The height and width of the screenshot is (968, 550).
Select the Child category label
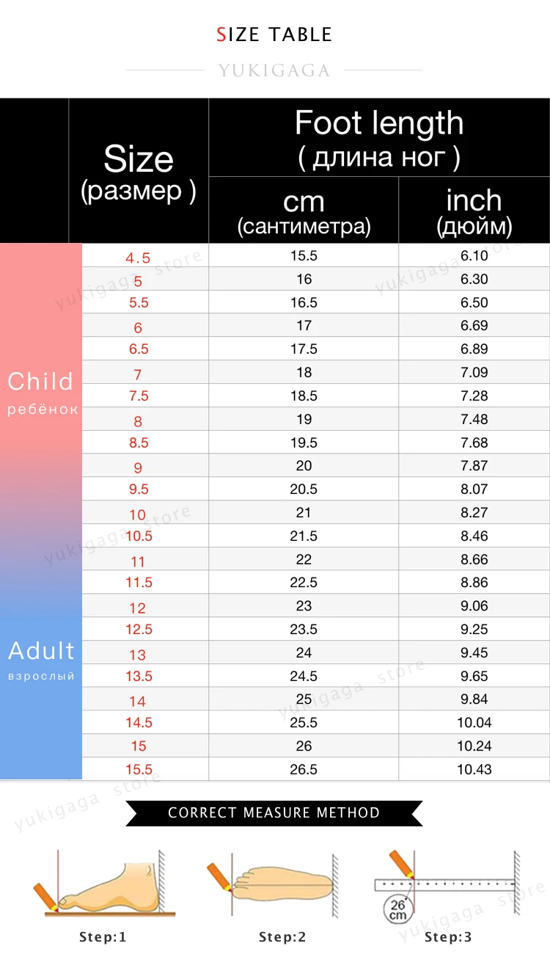tap(41, 382)
